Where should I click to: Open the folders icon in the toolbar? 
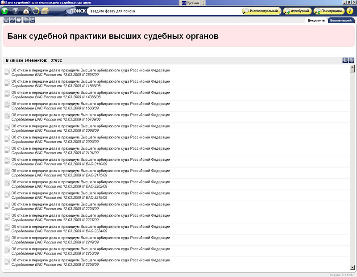point(45,11)
